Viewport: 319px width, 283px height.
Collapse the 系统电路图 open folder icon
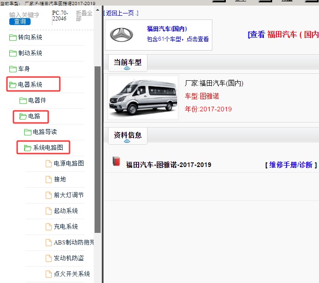(28, 148)
